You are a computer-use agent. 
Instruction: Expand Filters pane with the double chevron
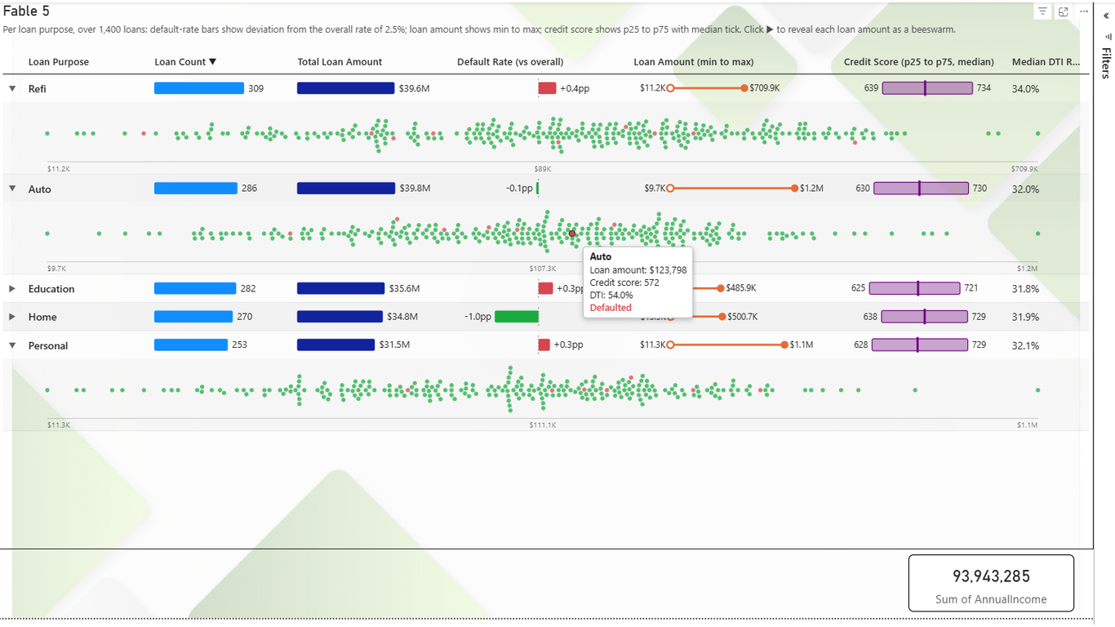coord(1107,16)
